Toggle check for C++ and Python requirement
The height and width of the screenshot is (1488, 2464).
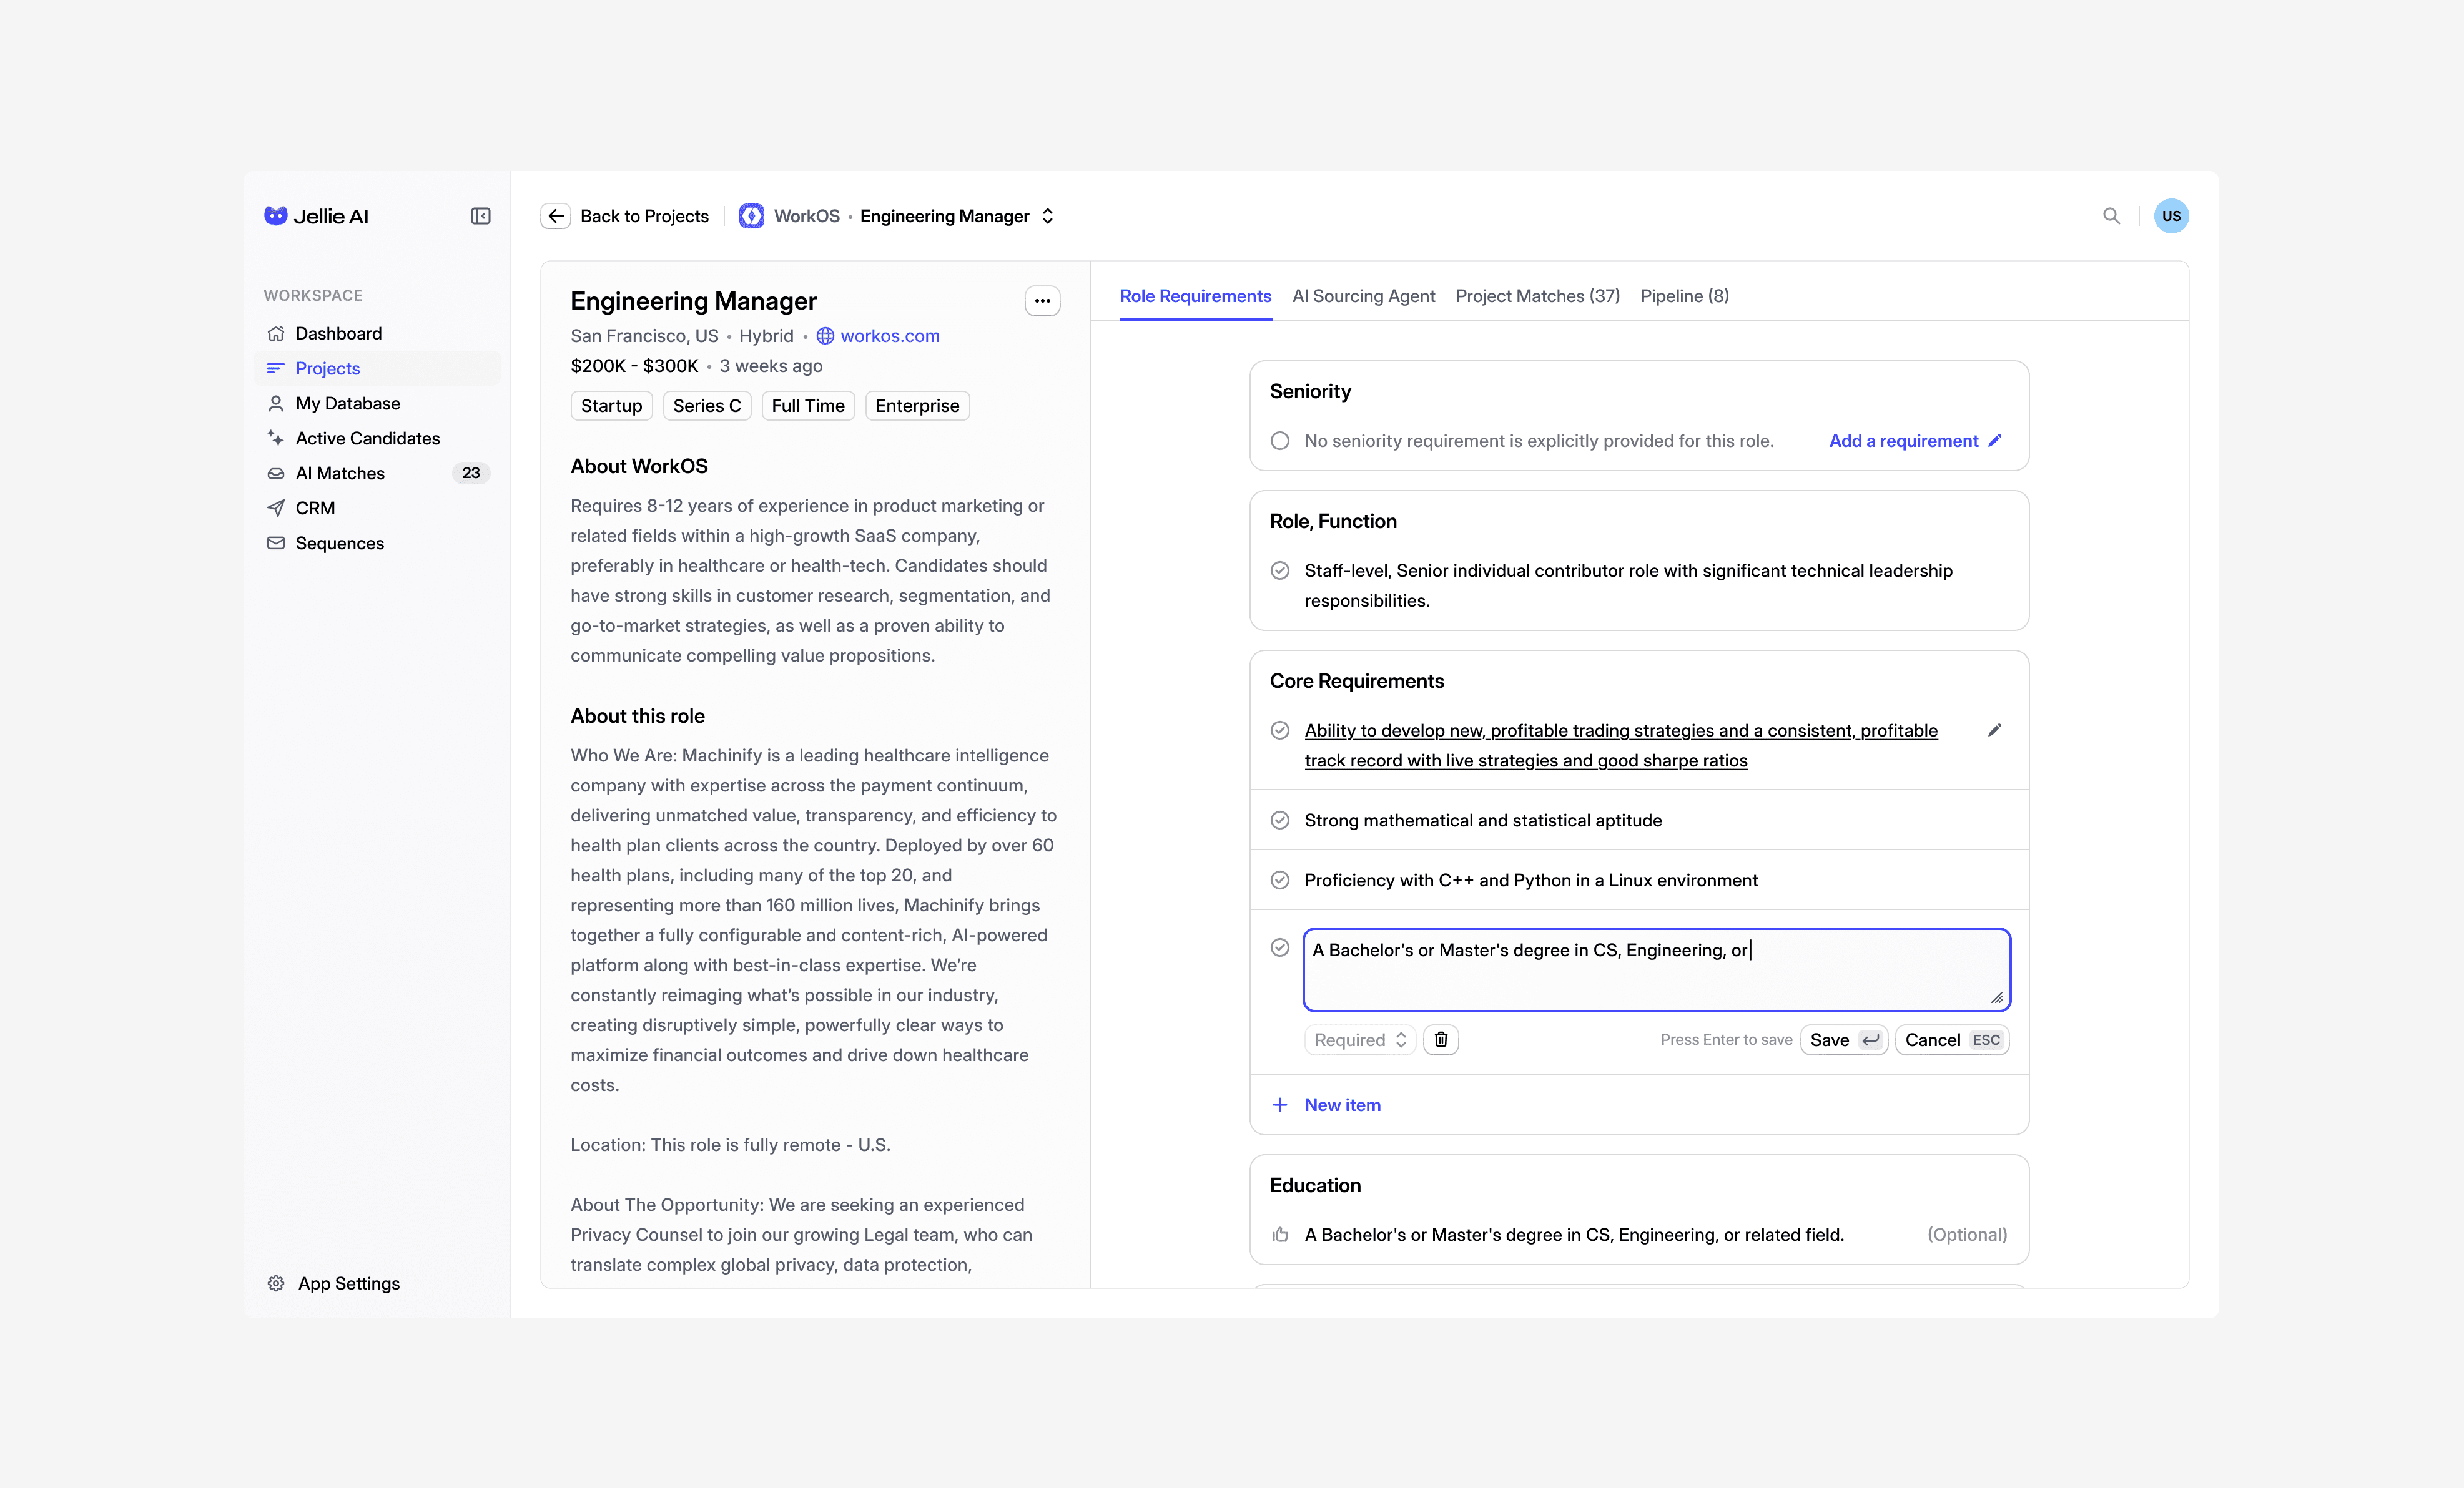(x=1279, y=881)
